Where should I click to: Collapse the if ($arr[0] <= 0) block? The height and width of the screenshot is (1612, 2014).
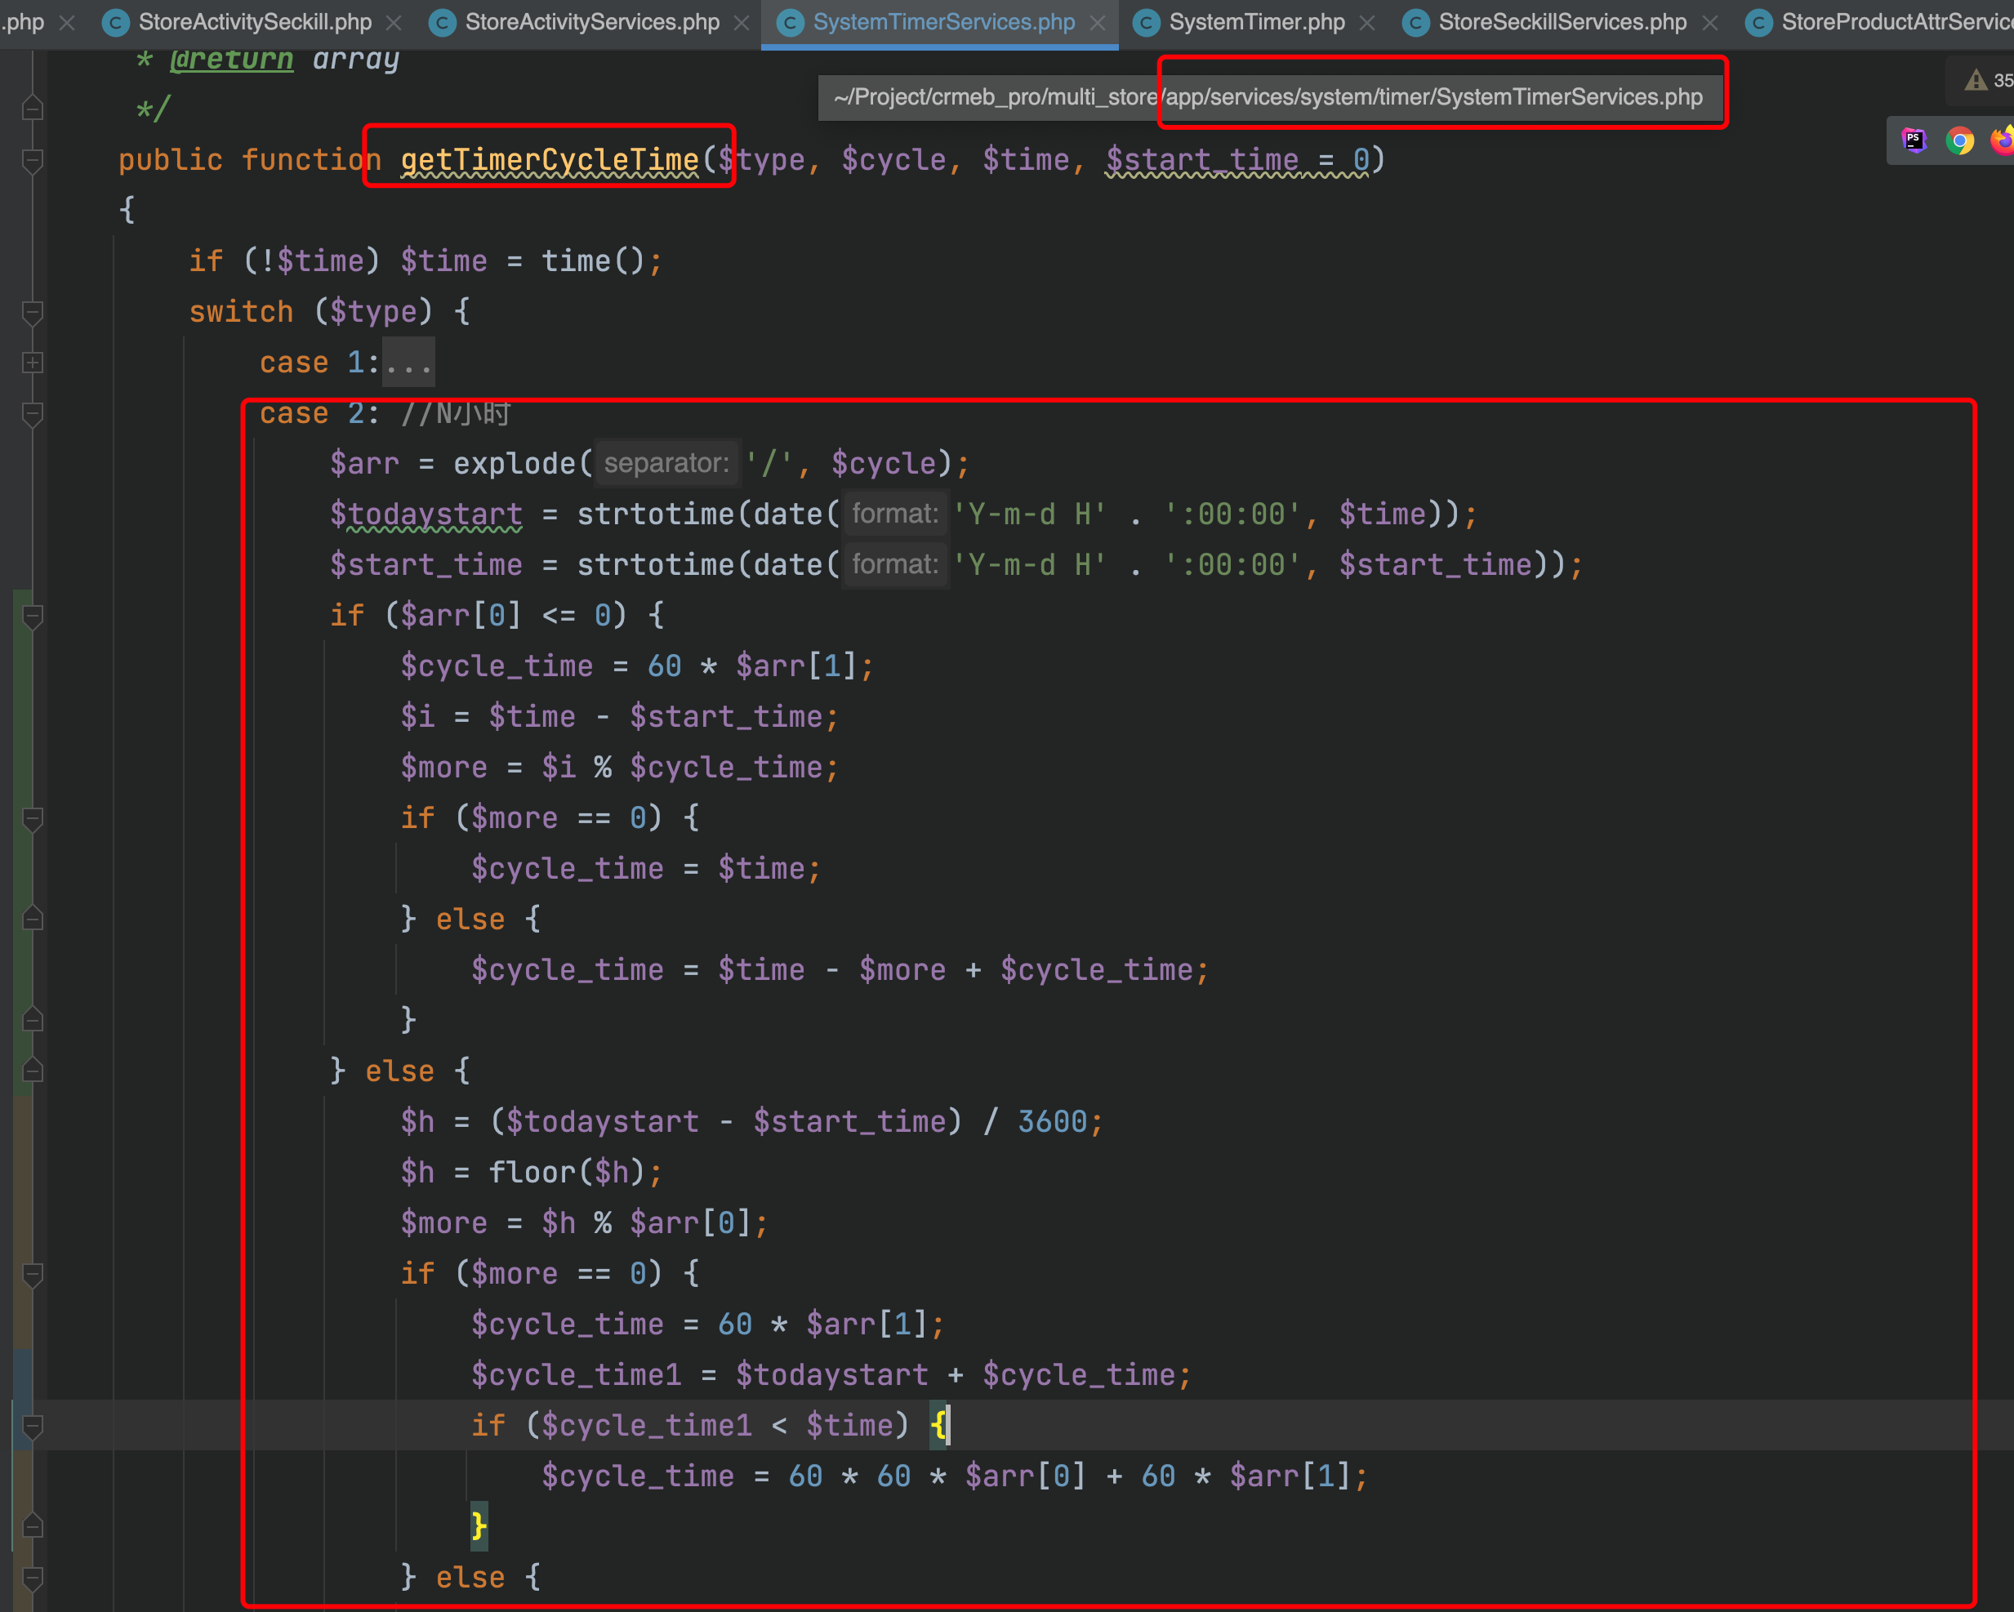[x=32, y=616]
